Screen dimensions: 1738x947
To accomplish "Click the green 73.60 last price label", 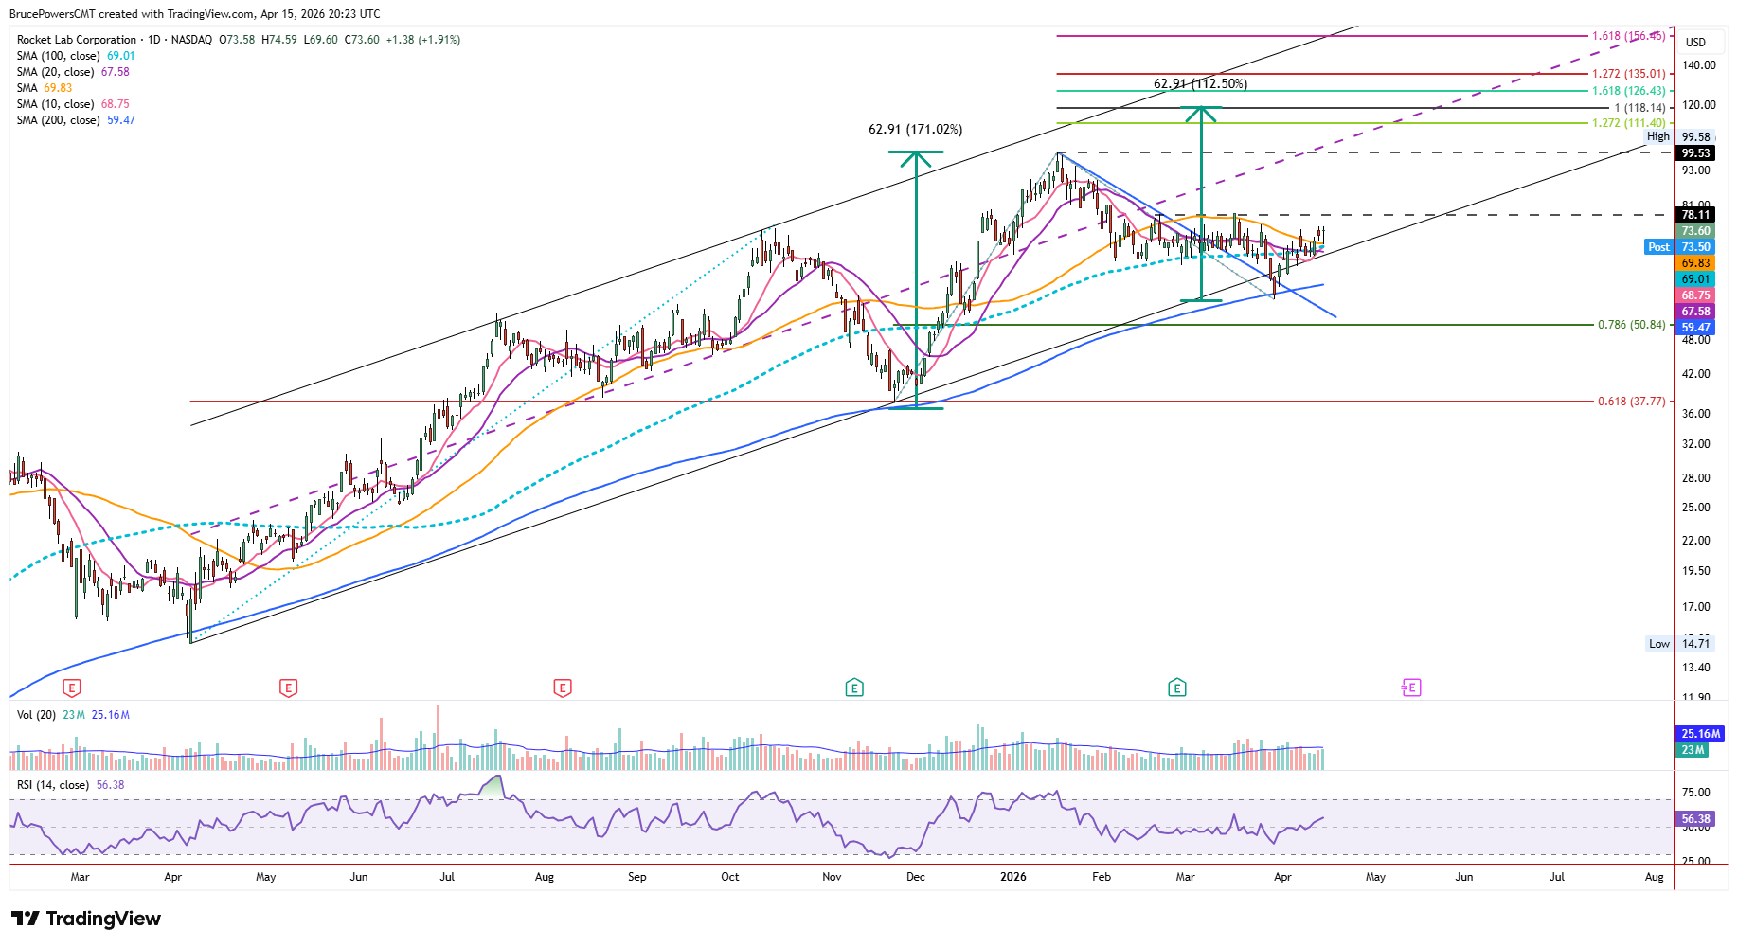I will tap(1695, 231).
